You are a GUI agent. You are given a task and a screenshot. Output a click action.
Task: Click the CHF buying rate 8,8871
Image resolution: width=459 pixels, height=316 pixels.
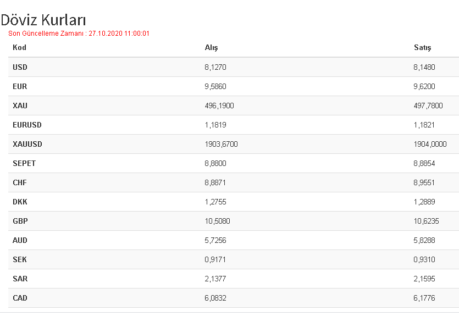[x=215, y=182]
